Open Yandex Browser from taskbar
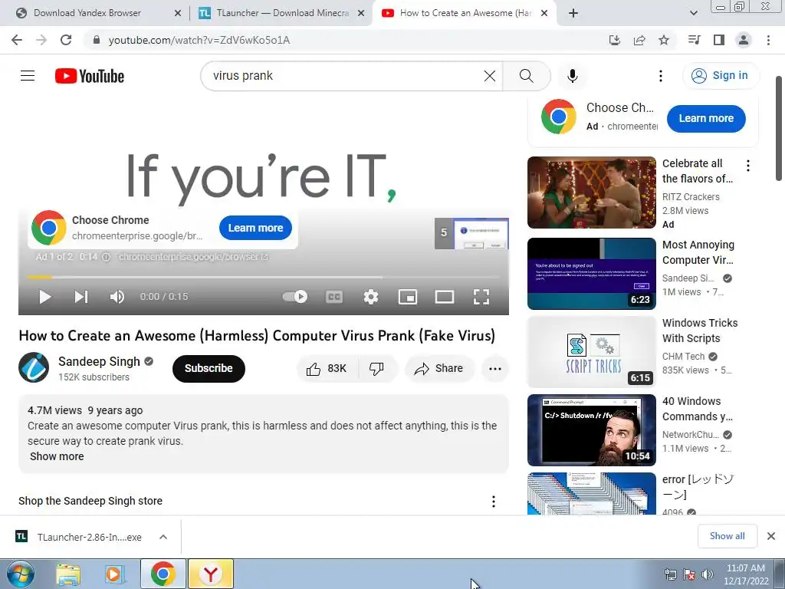The height and width of the screenshot is (589, 785). [210, 574]
